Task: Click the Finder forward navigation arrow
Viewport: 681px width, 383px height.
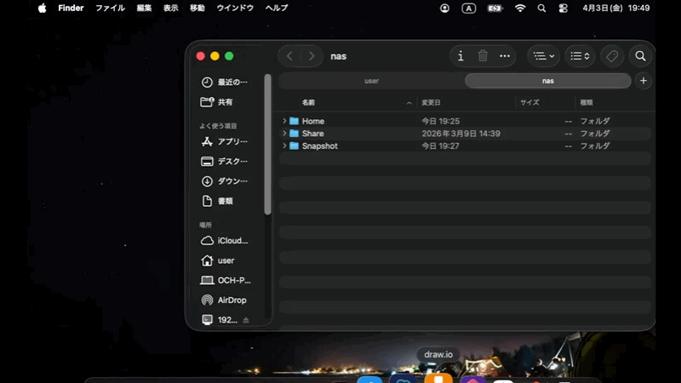Action: [312, 56]
